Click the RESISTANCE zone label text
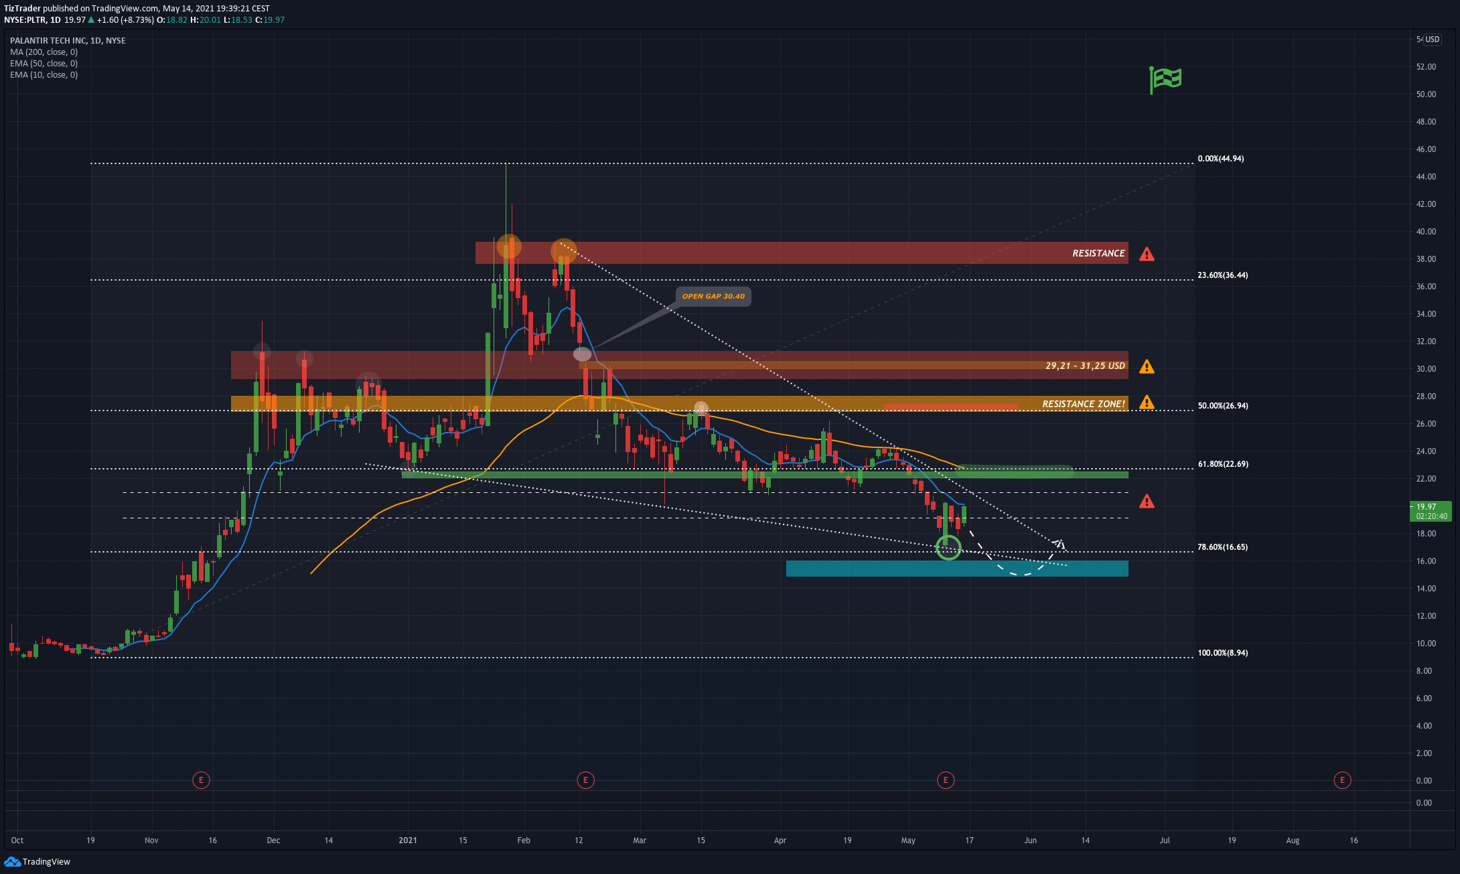Viewport: 1460px width, 874px height. tap(1098, 253)
